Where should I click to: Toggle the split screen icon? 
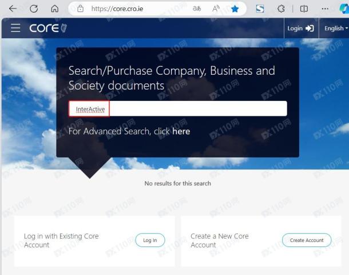point(304,9)
